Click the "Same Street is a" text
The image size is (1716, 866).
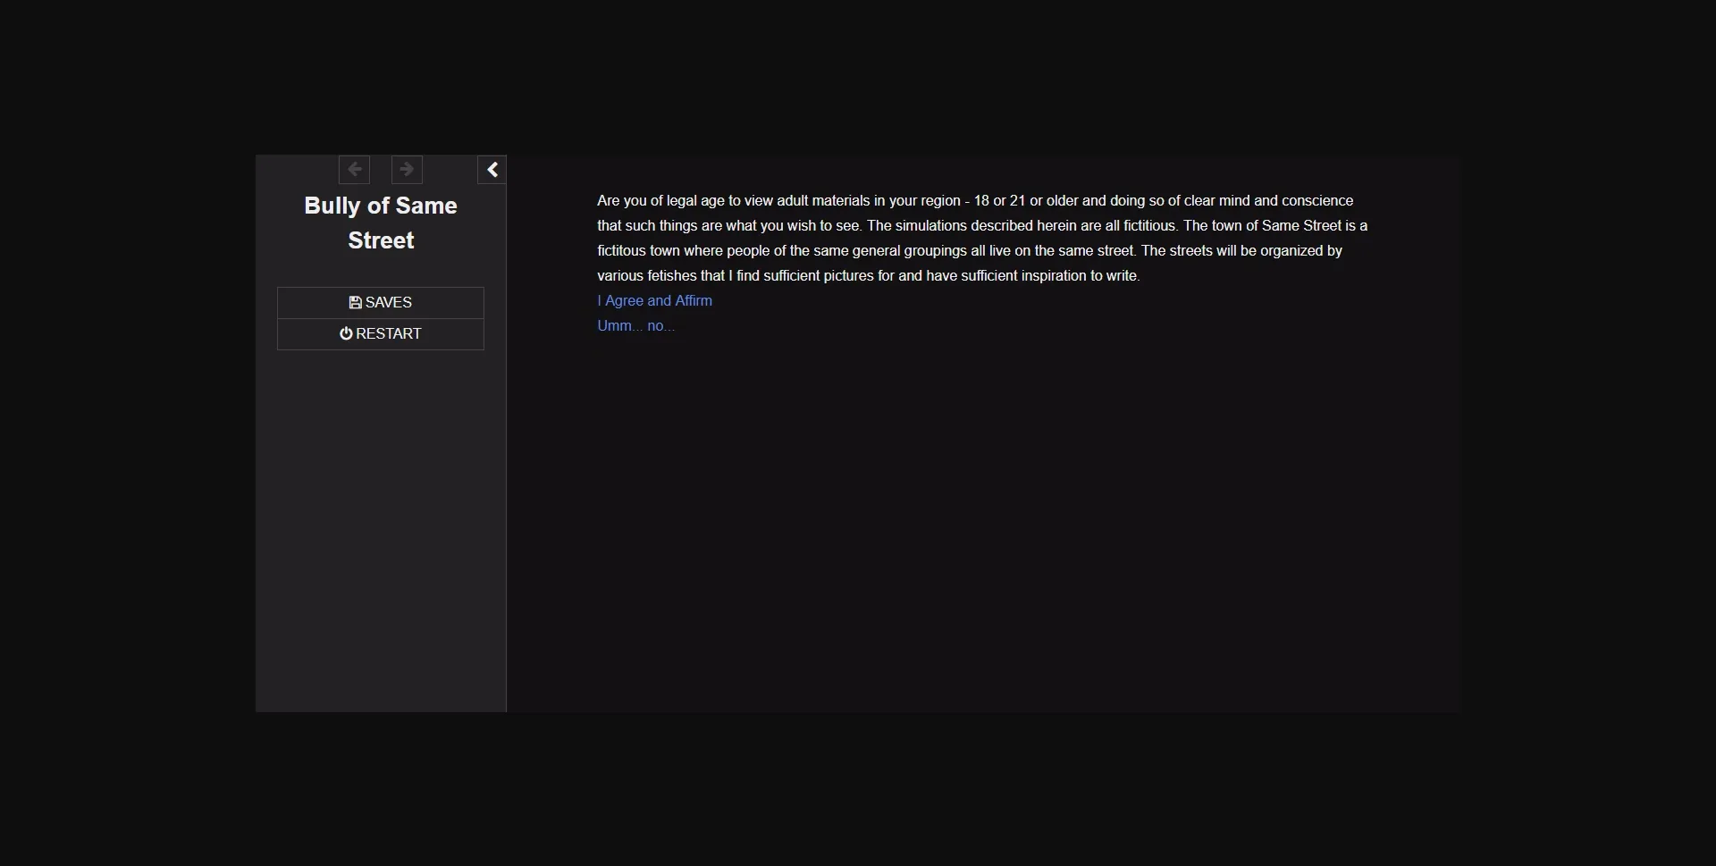tap(1314, 226)
